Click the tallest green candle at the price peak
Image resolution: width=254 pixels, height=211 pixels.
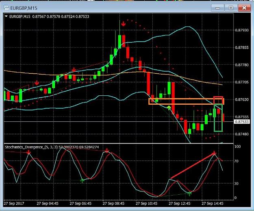click(x=119, y=42)
